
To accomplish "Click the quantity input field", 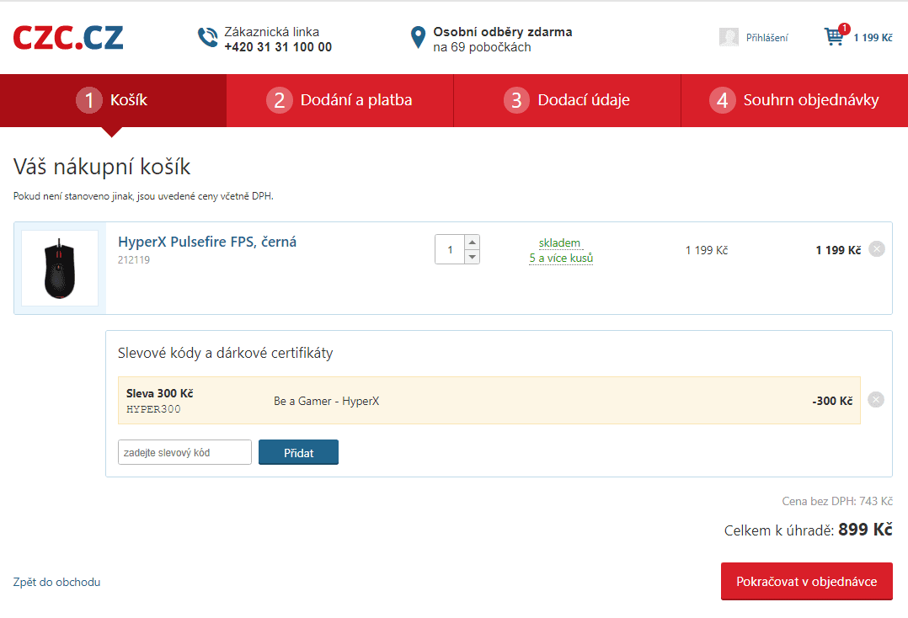I will pyautogui.click(x=450, y=249).
